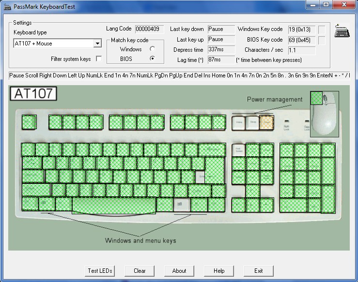
Task: Click the Page Down key in navigation cluster
Action: [267, 178]
